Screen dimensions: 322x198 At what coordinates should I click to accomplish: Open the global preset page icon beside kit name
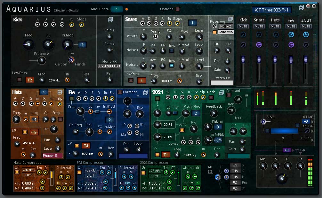tap(301, 8)
